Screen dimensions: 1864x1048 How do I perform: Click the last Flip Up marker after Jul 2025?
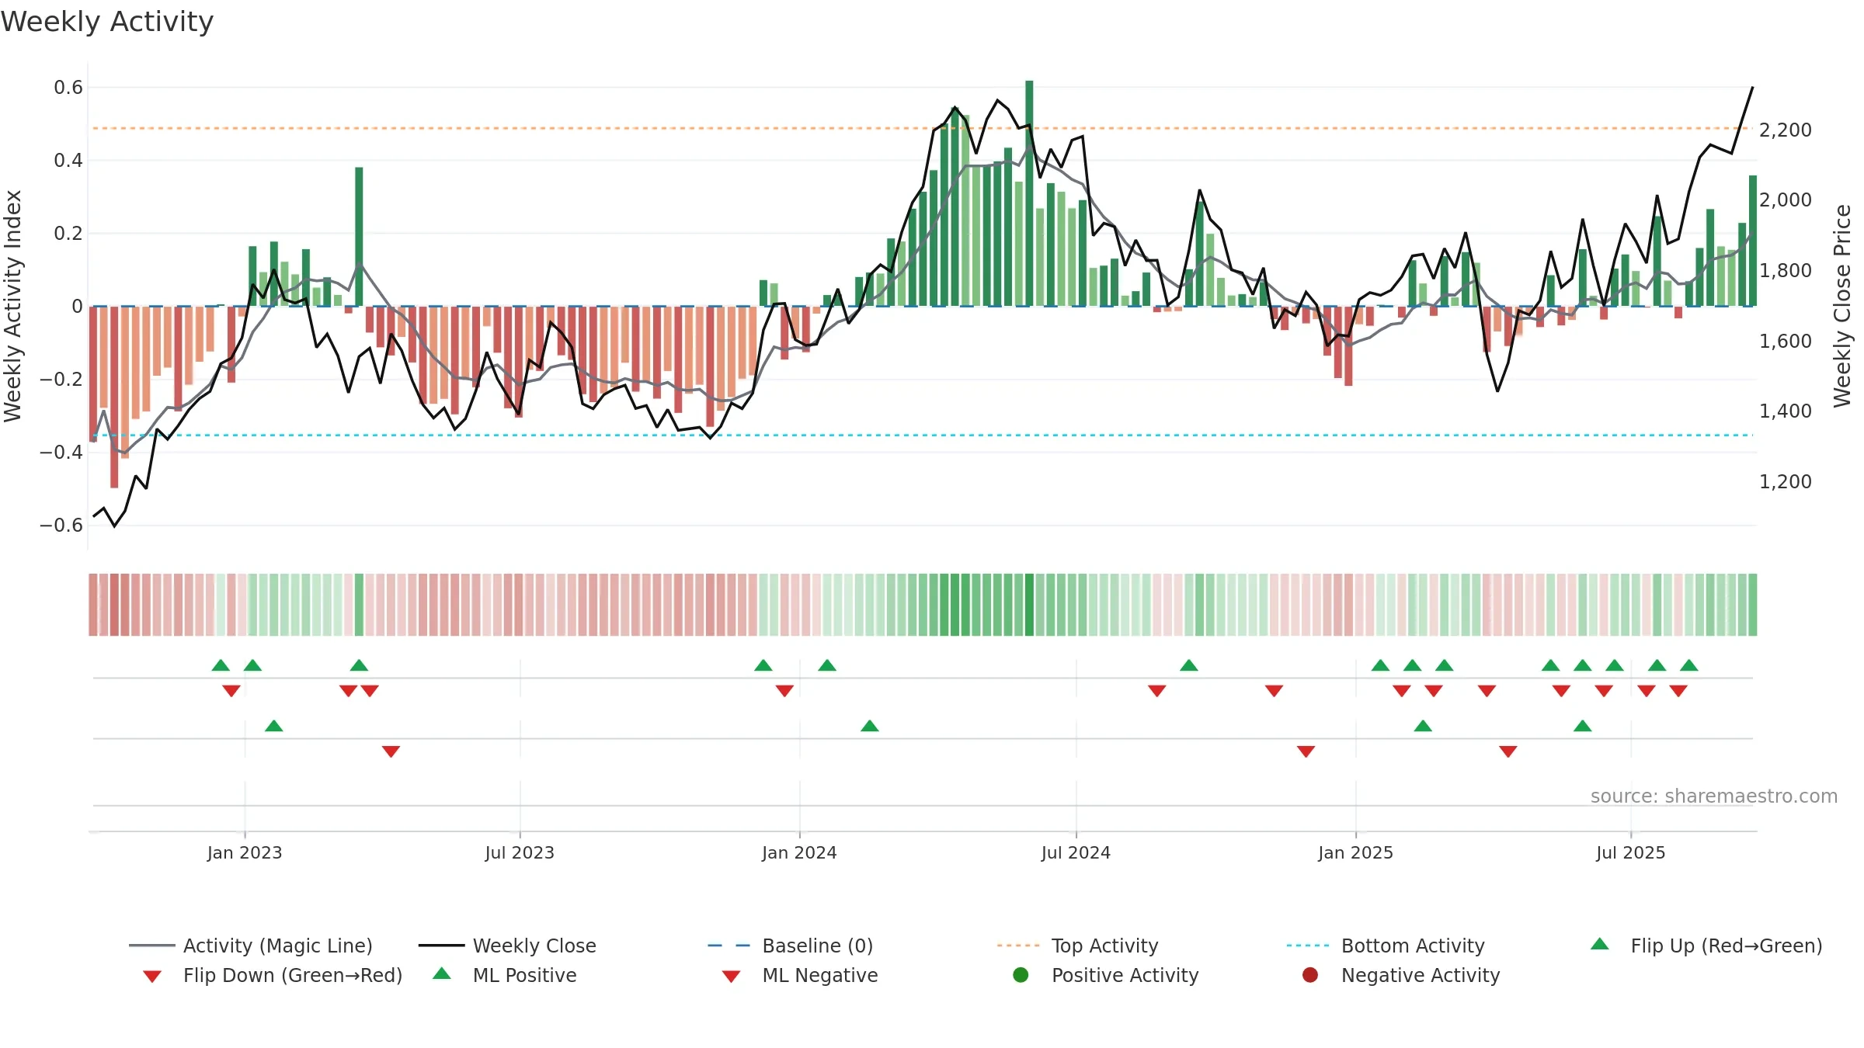[1689, 665]
